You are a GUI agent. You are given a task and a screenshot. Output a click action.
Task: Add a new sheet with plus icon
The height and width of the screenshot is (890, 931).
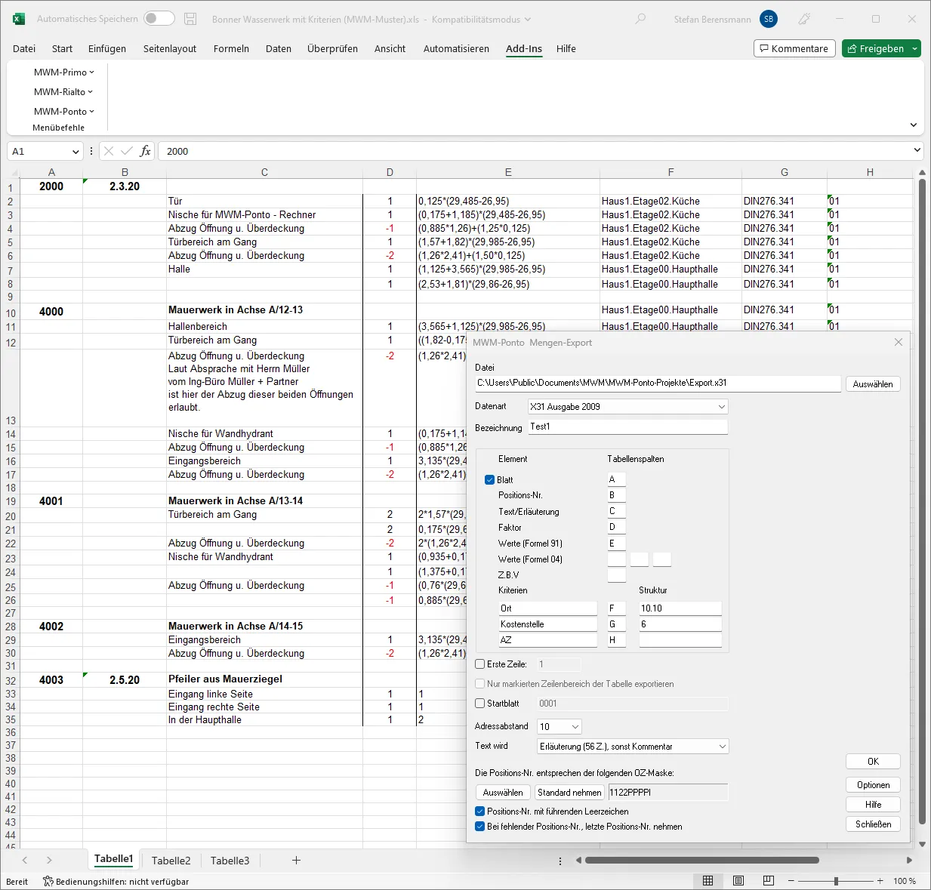click(x=297, y=860)
